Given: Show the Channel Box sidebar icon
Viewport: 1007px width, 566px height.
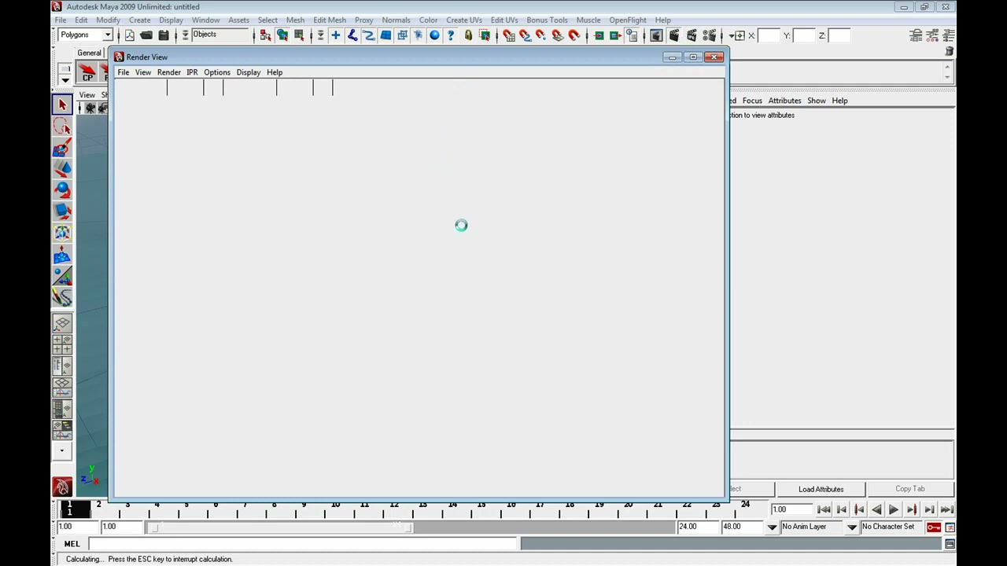Looking at the screenshot, I should click(949, 35).
